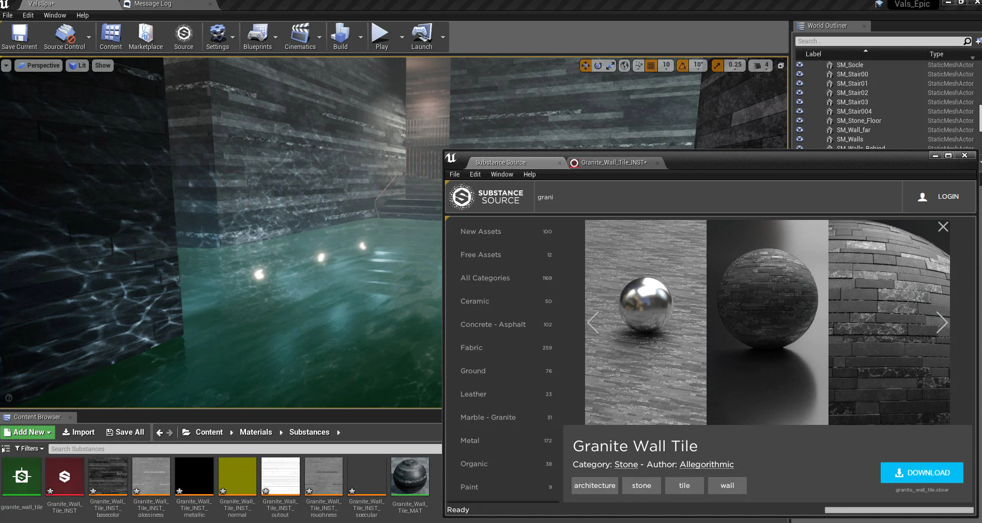The height and width of the screenshot is (523, 982).
Task: Open the Add New dropdown in Content Browser
Action: coord(28,432)
